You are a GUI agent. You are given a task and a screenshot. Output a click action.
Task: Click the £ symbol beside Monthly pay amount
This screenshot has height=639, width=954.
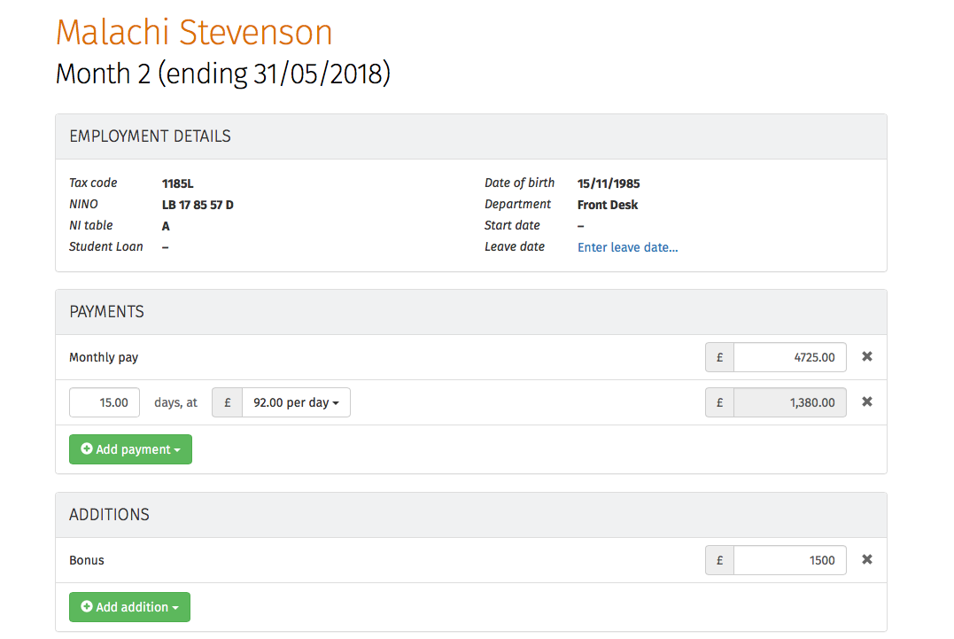pyautogui.click(x=719, y=357)
